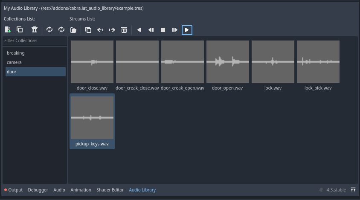Click the new collection icon
360x200 pixels.
(x=8, y=30)
